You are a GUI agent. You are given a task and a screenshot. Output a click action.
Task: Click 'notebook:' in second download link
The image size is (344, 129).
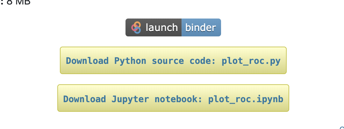(178, 99)
